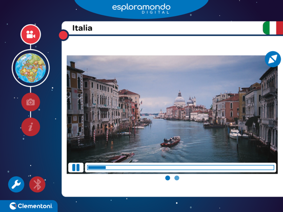Click the Italia title text
This screenshot has height=212, width=283.
click(83, 28)
